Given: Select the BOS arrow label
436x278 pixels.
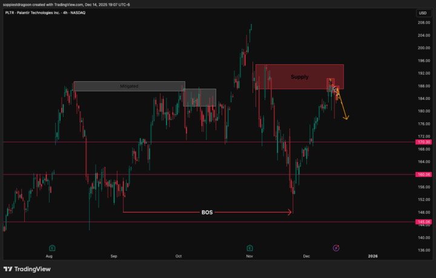Looking at the screenshot, I should (207, 213).
